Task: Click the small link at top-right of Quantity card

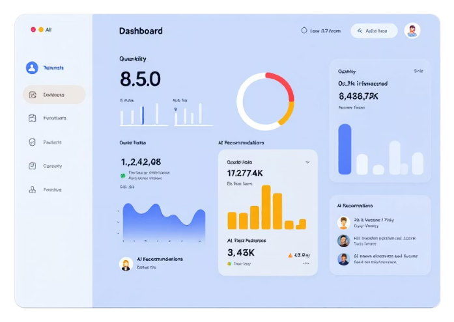Action: click(418, 71)
